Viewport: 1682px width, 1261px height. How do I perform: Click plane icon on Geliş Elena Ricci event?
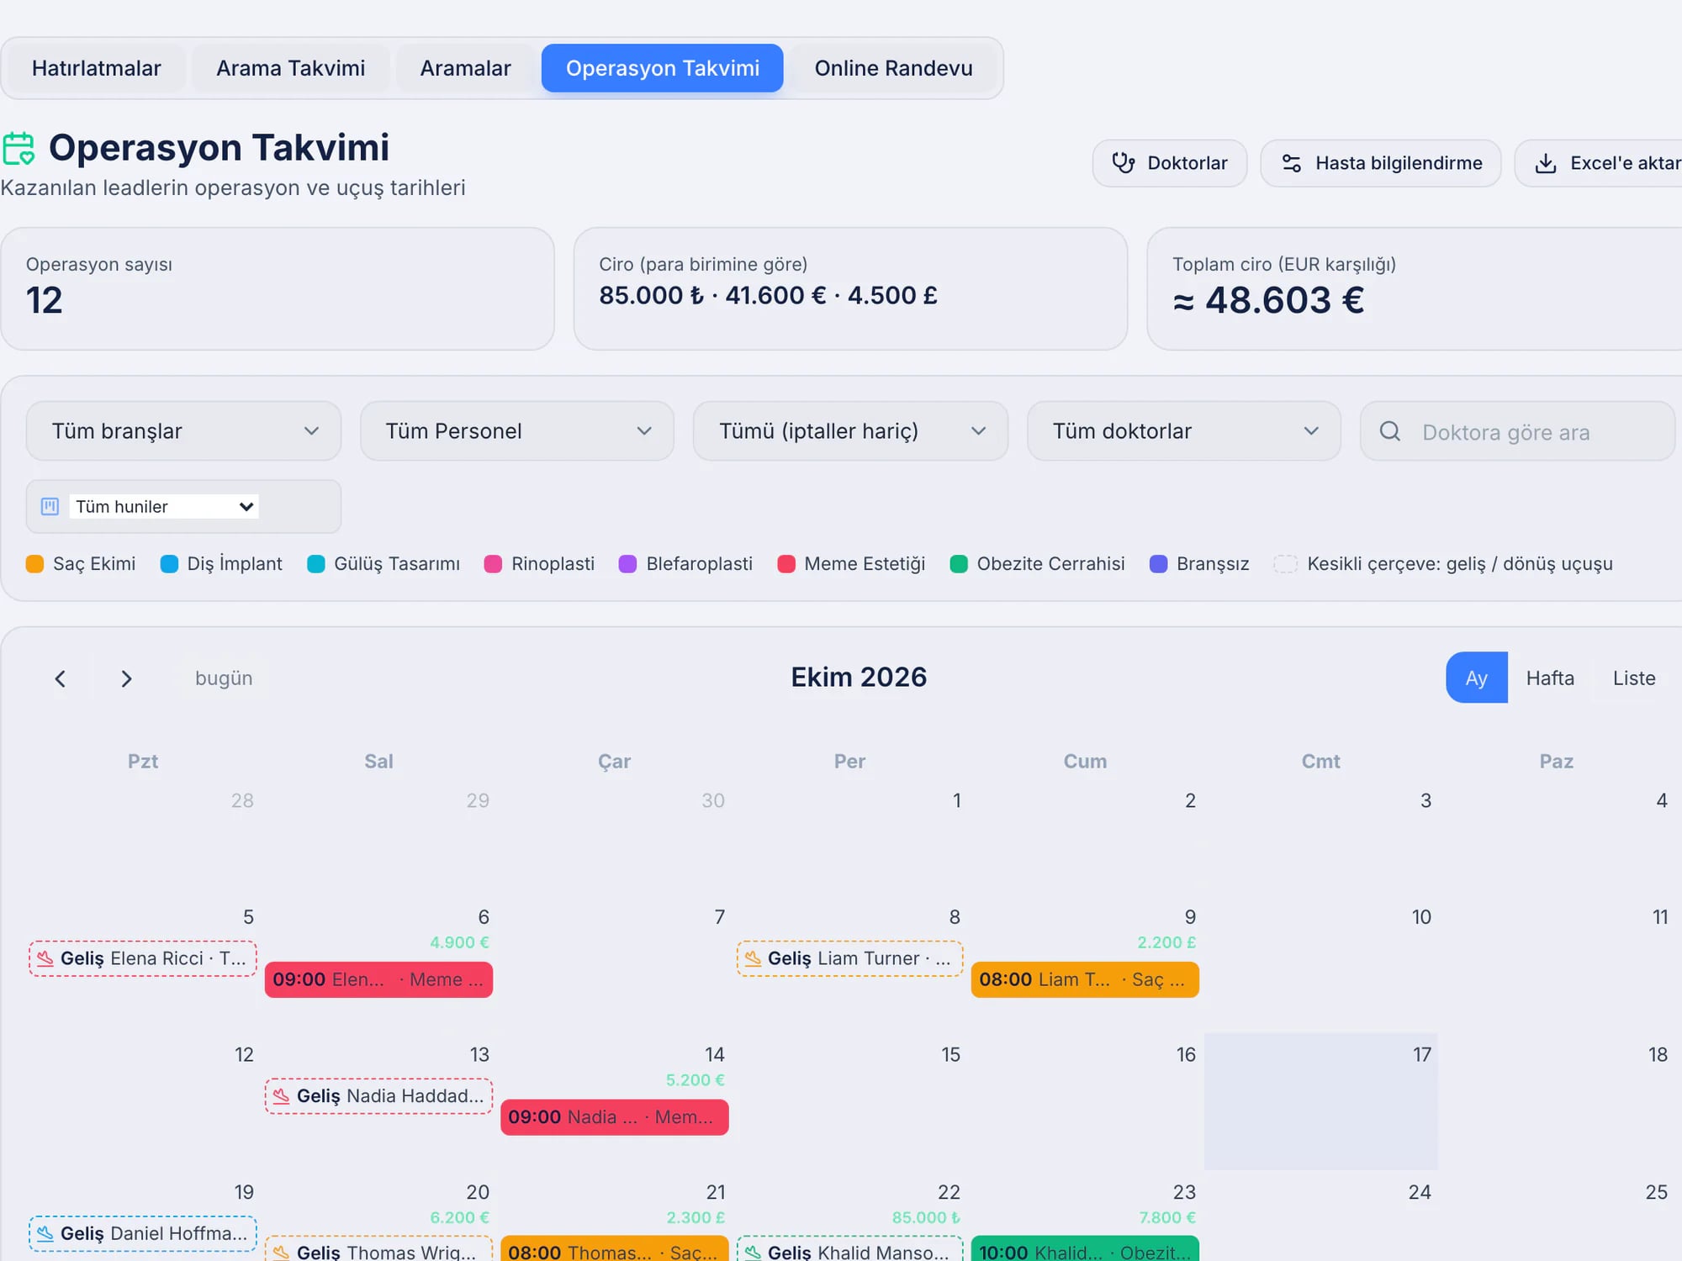45,958
